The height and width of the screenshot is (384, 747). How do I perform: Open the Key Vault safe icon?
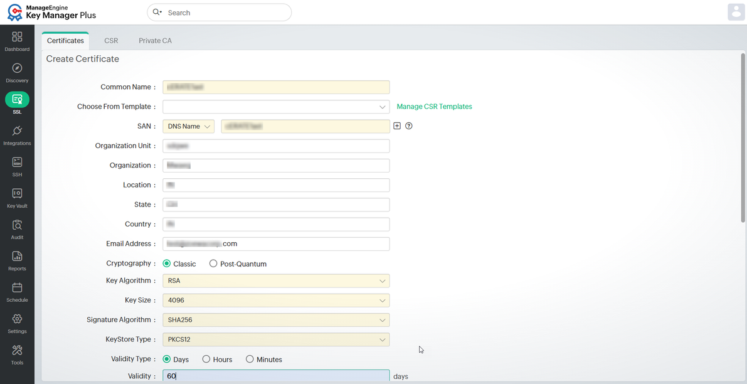click(x=17, y=193)
